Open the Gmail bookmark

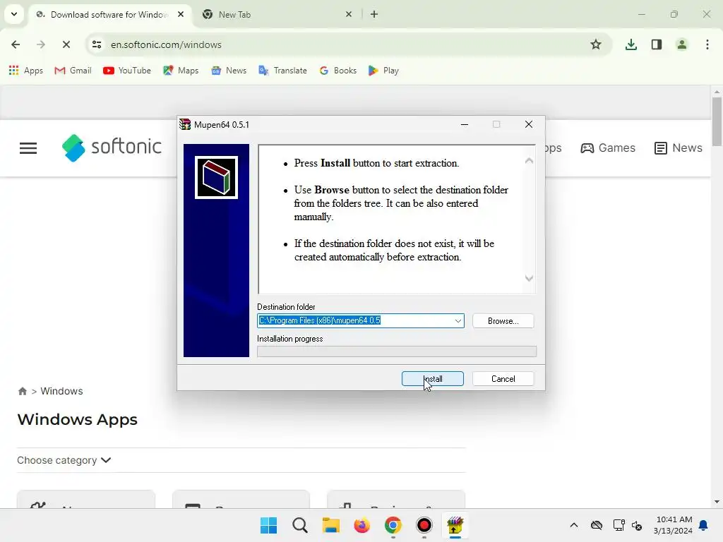point(73,71)
